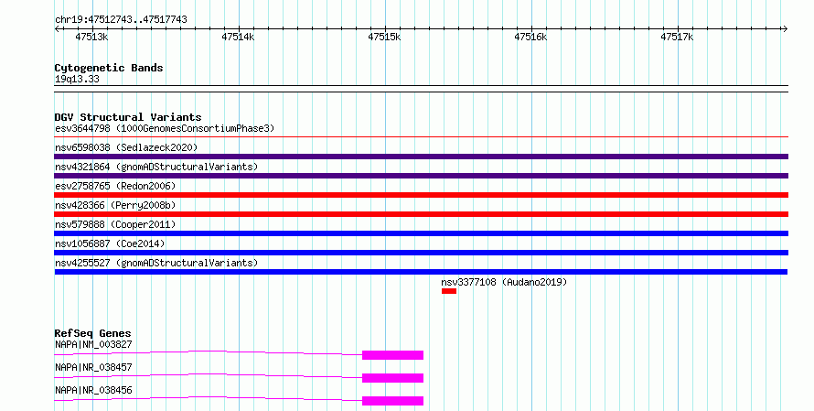The height and width of the screenshot is (411, 814).
Task: Click the NAPA|NR_038457 intron line
Action: (x=209, y=375)
